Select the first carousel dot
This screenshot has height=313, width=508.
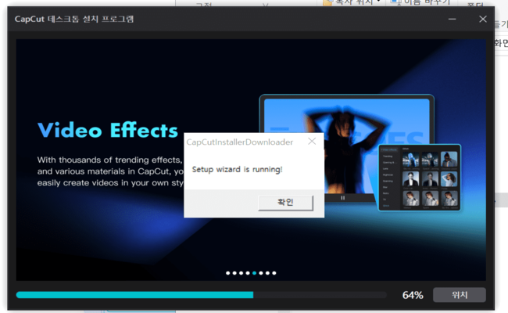tap(227, 273)
